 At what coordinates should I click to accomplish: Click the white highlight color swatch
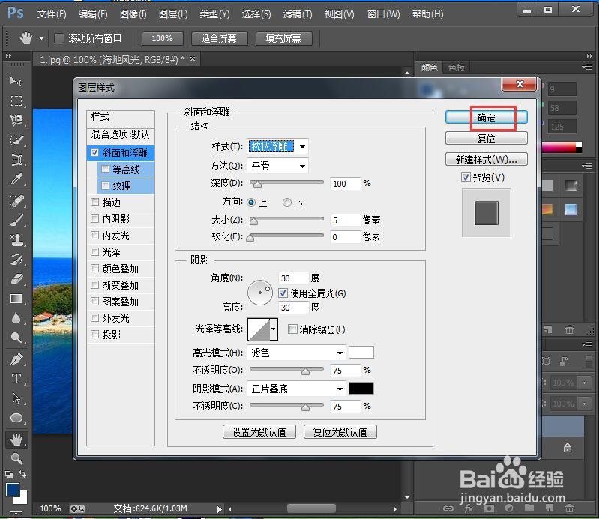[361, 352]
